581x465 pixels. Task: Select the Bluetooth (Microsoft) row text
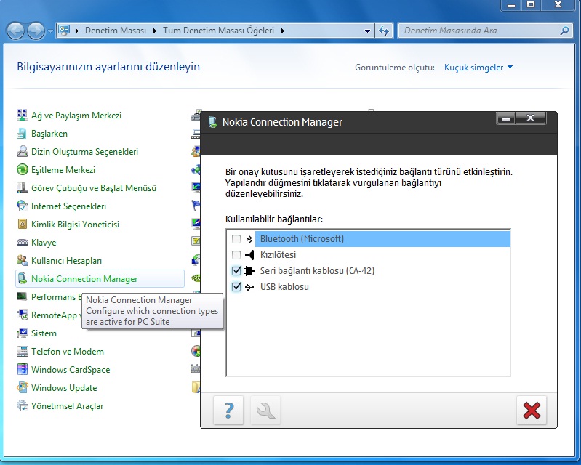tap(302, 239)
